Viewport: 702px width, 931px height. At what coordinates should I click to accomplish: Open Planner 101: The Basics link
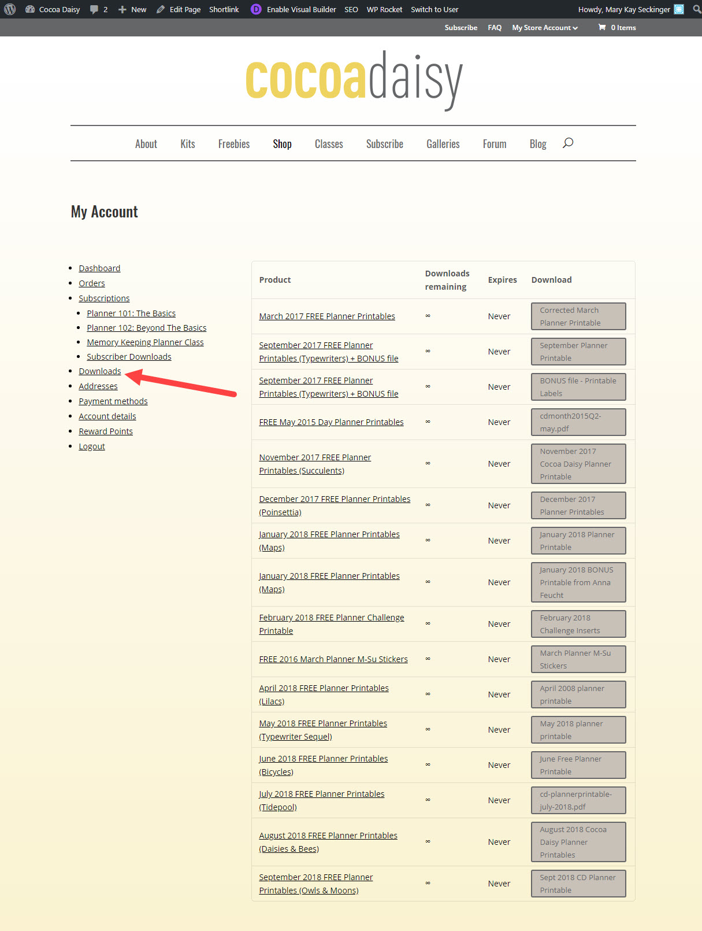(131, 313)
